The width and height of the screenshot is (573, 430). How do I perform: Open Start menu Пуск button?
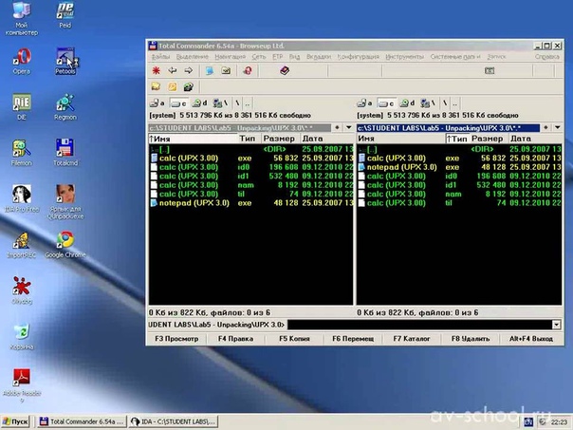click(15, 421)
